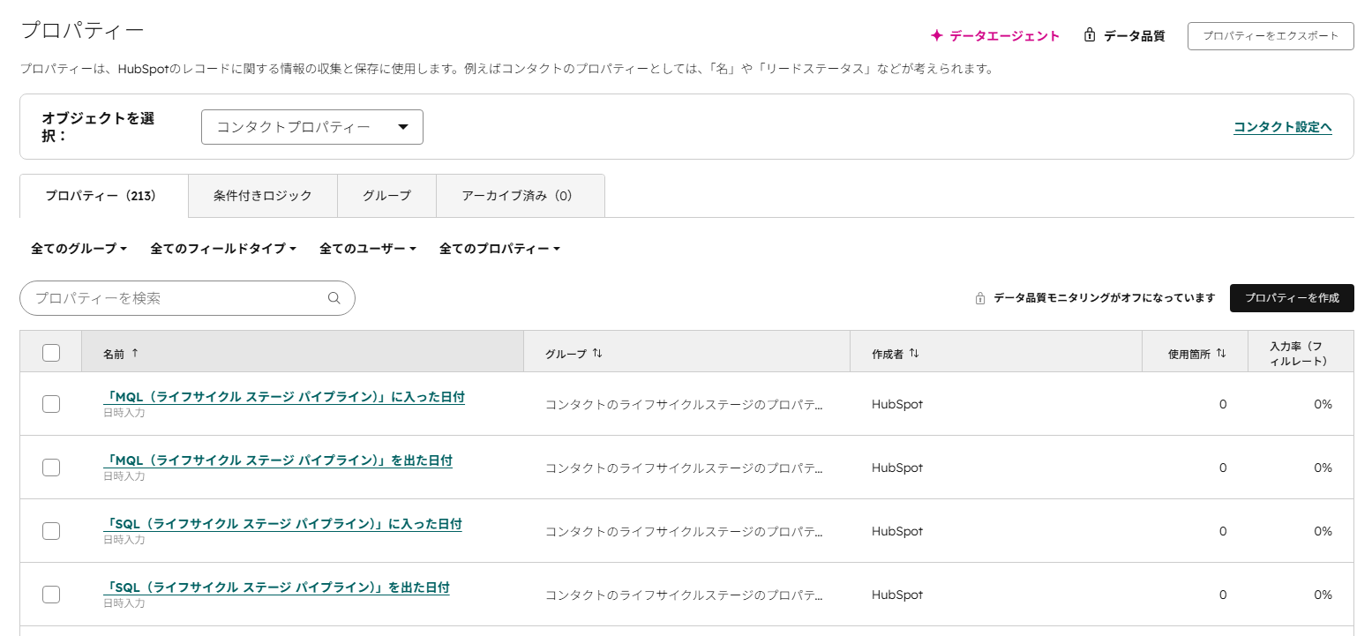Check the「MQL…」に入った日付 row
Image resolution: width=1372 pixels, height=636 pixels.
(51, 404)
